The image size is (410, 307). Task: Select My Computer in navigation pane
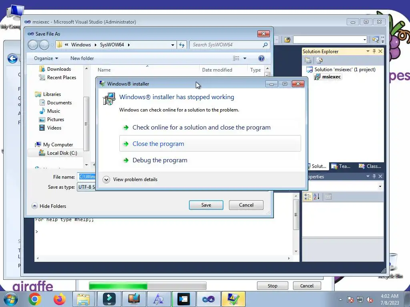click(x=58, y=145)
